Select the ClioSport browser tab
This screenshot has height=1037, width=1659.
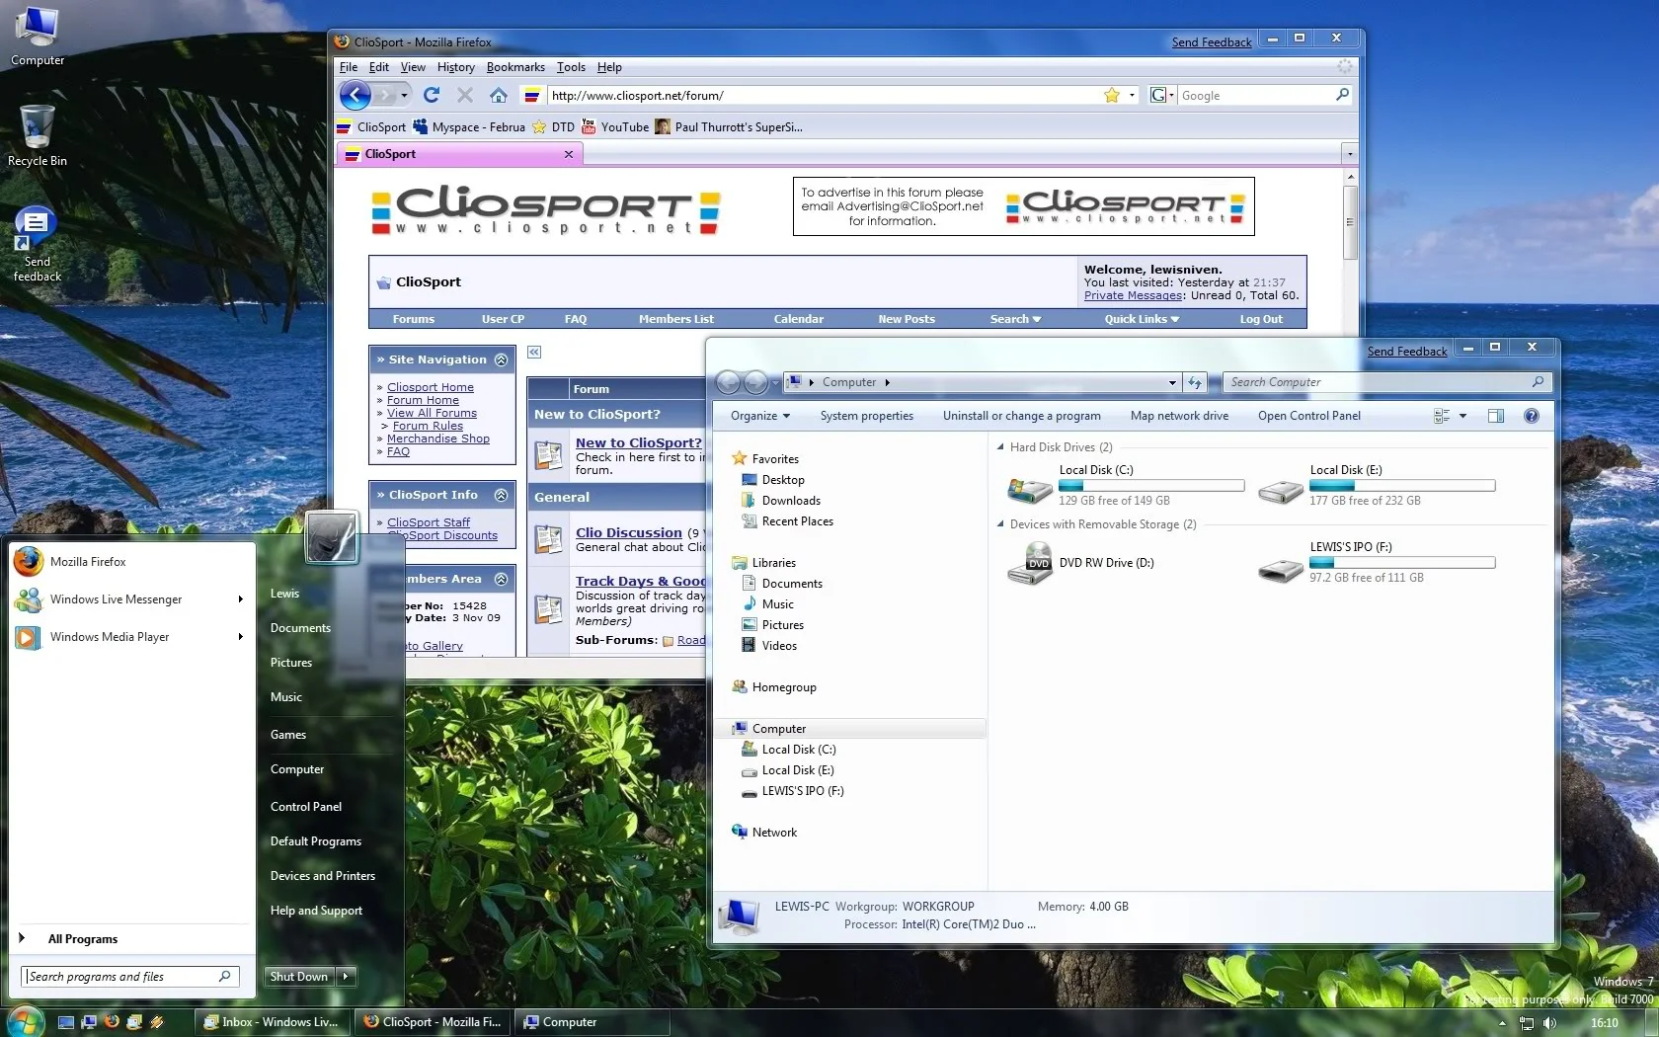(459, 154)
